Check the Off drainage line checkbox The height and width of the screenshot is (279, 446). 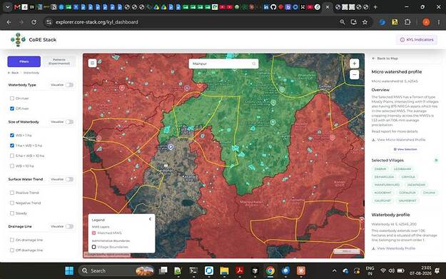[x=12, y=250]
